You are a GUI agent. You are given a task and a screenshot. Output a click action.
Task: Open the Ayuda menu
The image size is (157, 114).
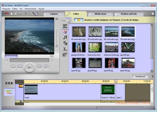tap(41, 9)
